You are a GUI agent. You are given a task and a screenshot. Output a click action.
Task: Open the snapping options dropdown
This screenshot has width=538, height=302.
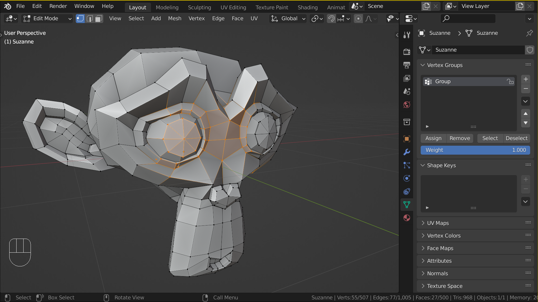coord(344,18)
